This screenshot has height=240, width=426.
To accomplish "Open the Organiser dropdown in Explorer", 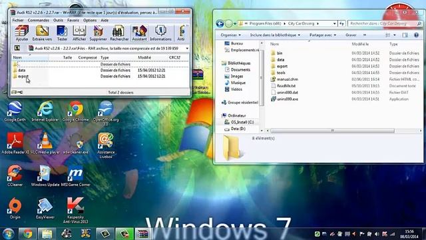I will click(x=230, y=35).
